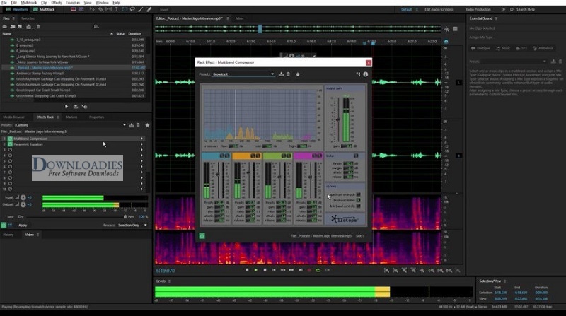Screen dimensions: 566x316
Task: Enable link band controls option
Action: [358, 206]
